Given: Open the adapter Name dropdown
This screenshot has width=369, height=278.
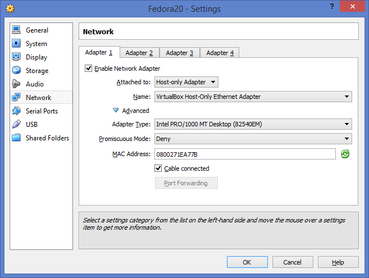Looking at the screenshot, I should tap(253, 97).
